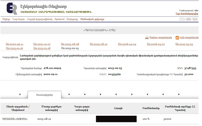Select the Մասնակիցներ participants tab
Image resolution: width=202 pixels, height=126 pixels.
[44, 95]
